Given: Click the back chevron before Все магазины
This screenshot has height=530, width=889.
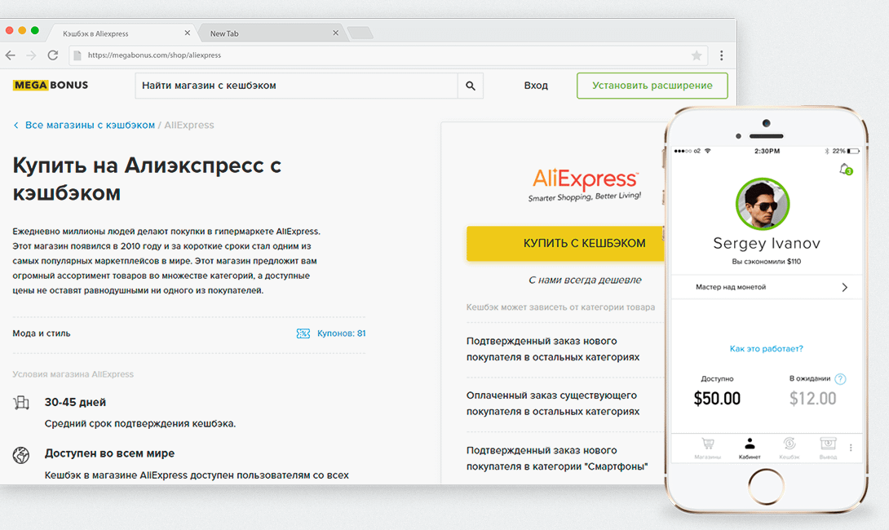Looking at the screenshot, I should pyautogui.click(x=15, y=126).
